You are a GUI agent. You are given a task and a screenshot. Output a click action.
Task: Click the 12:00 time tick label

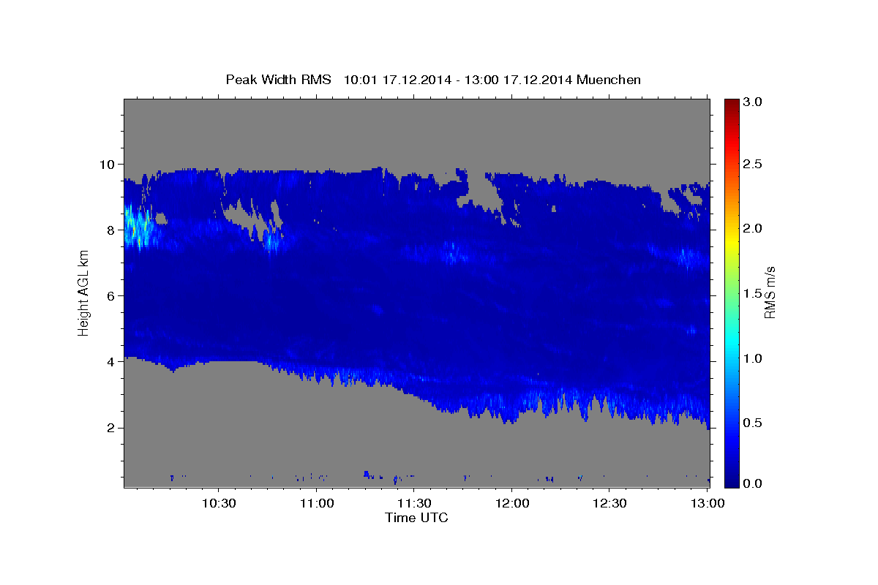[x=511, y=504]
